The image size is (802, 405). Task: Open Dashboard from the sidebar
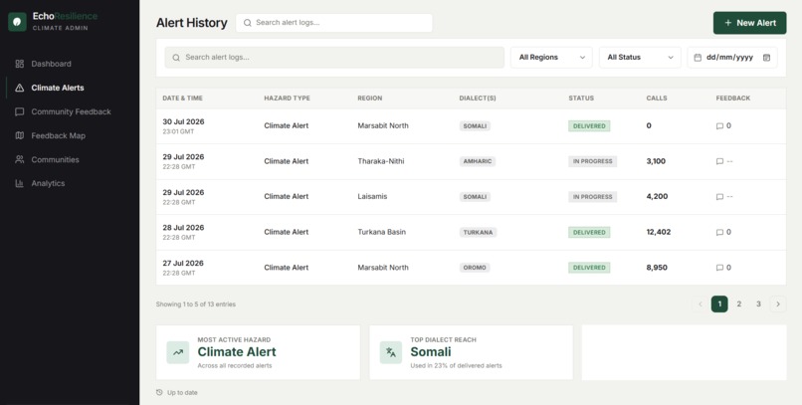pos(51,64)
